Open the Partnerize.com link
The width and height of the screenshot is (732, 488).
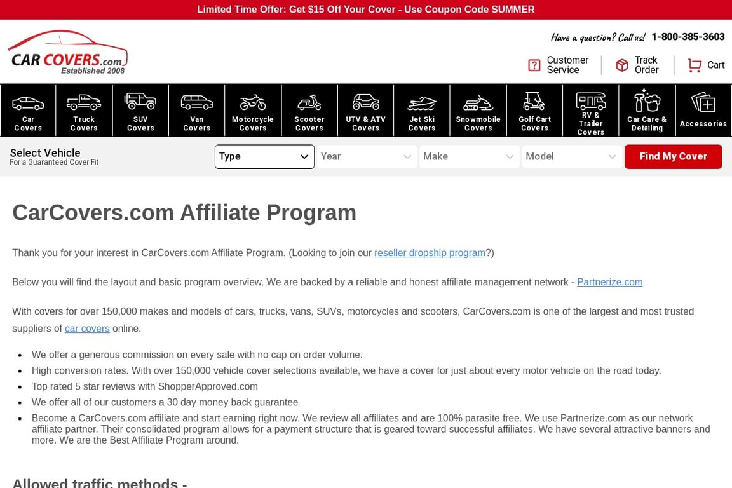(610, 282)
